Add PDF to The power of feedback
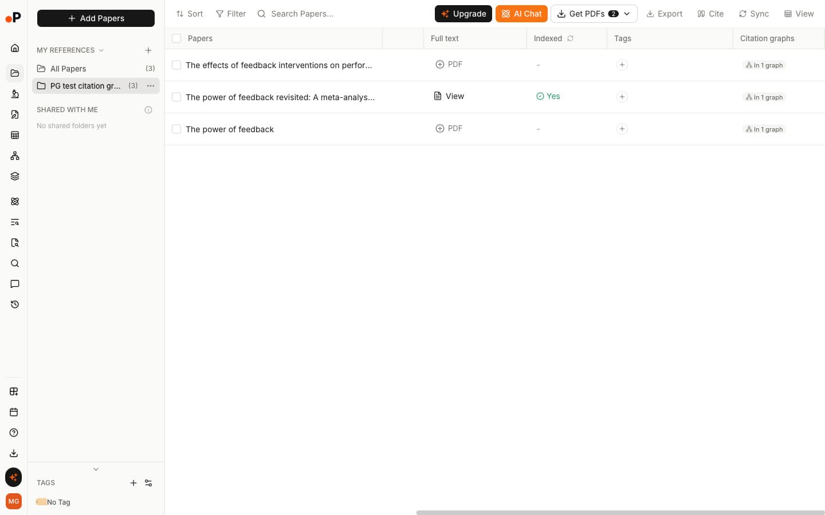 point(449,128)
